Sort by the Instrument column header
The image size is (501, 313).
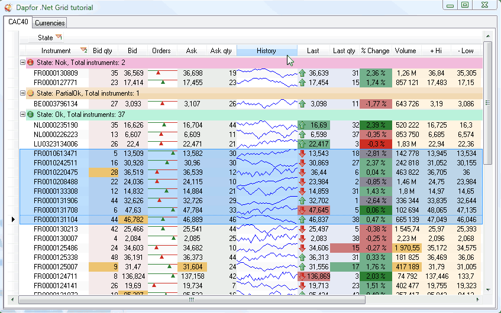tap(57, 51)
